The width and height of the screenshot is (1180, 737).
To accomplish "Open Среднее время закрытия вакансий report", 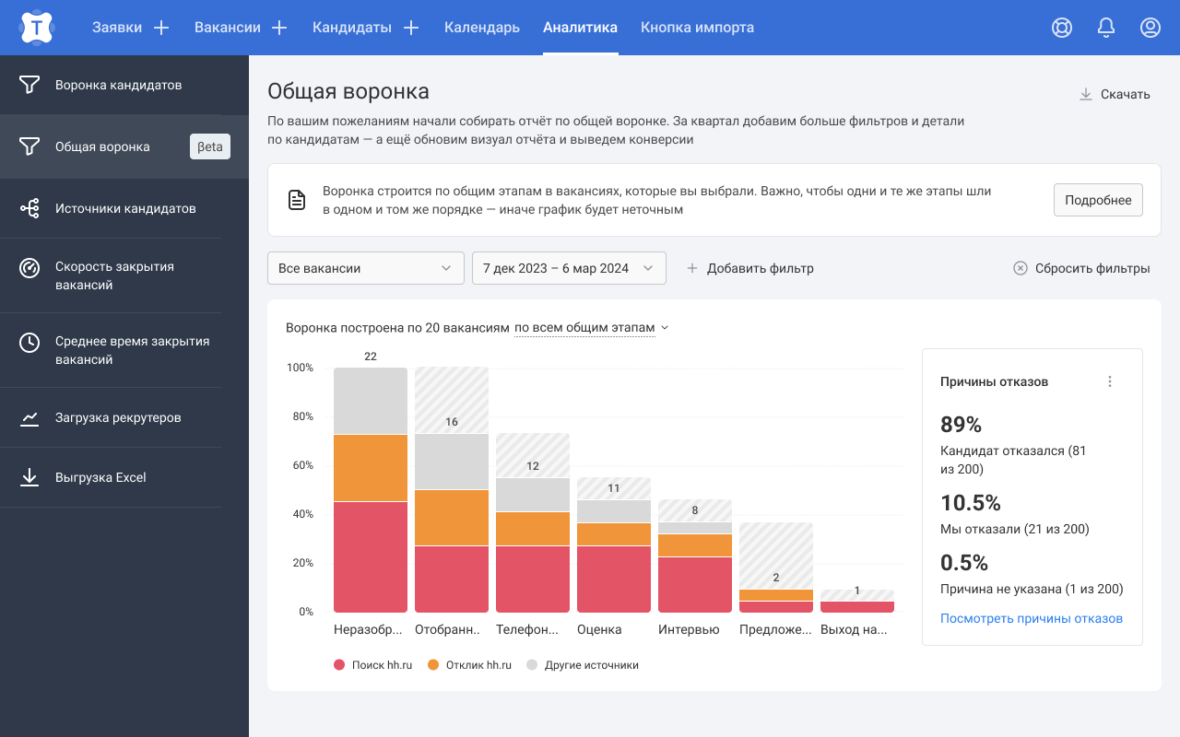I will [124, 350].
